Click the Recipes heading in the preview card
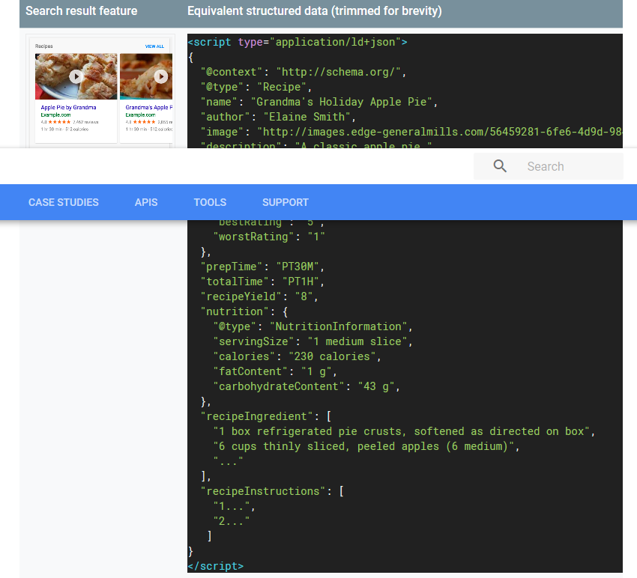This screenshot has width=637, height=578. pyautogui.click(x=44, y=46)
